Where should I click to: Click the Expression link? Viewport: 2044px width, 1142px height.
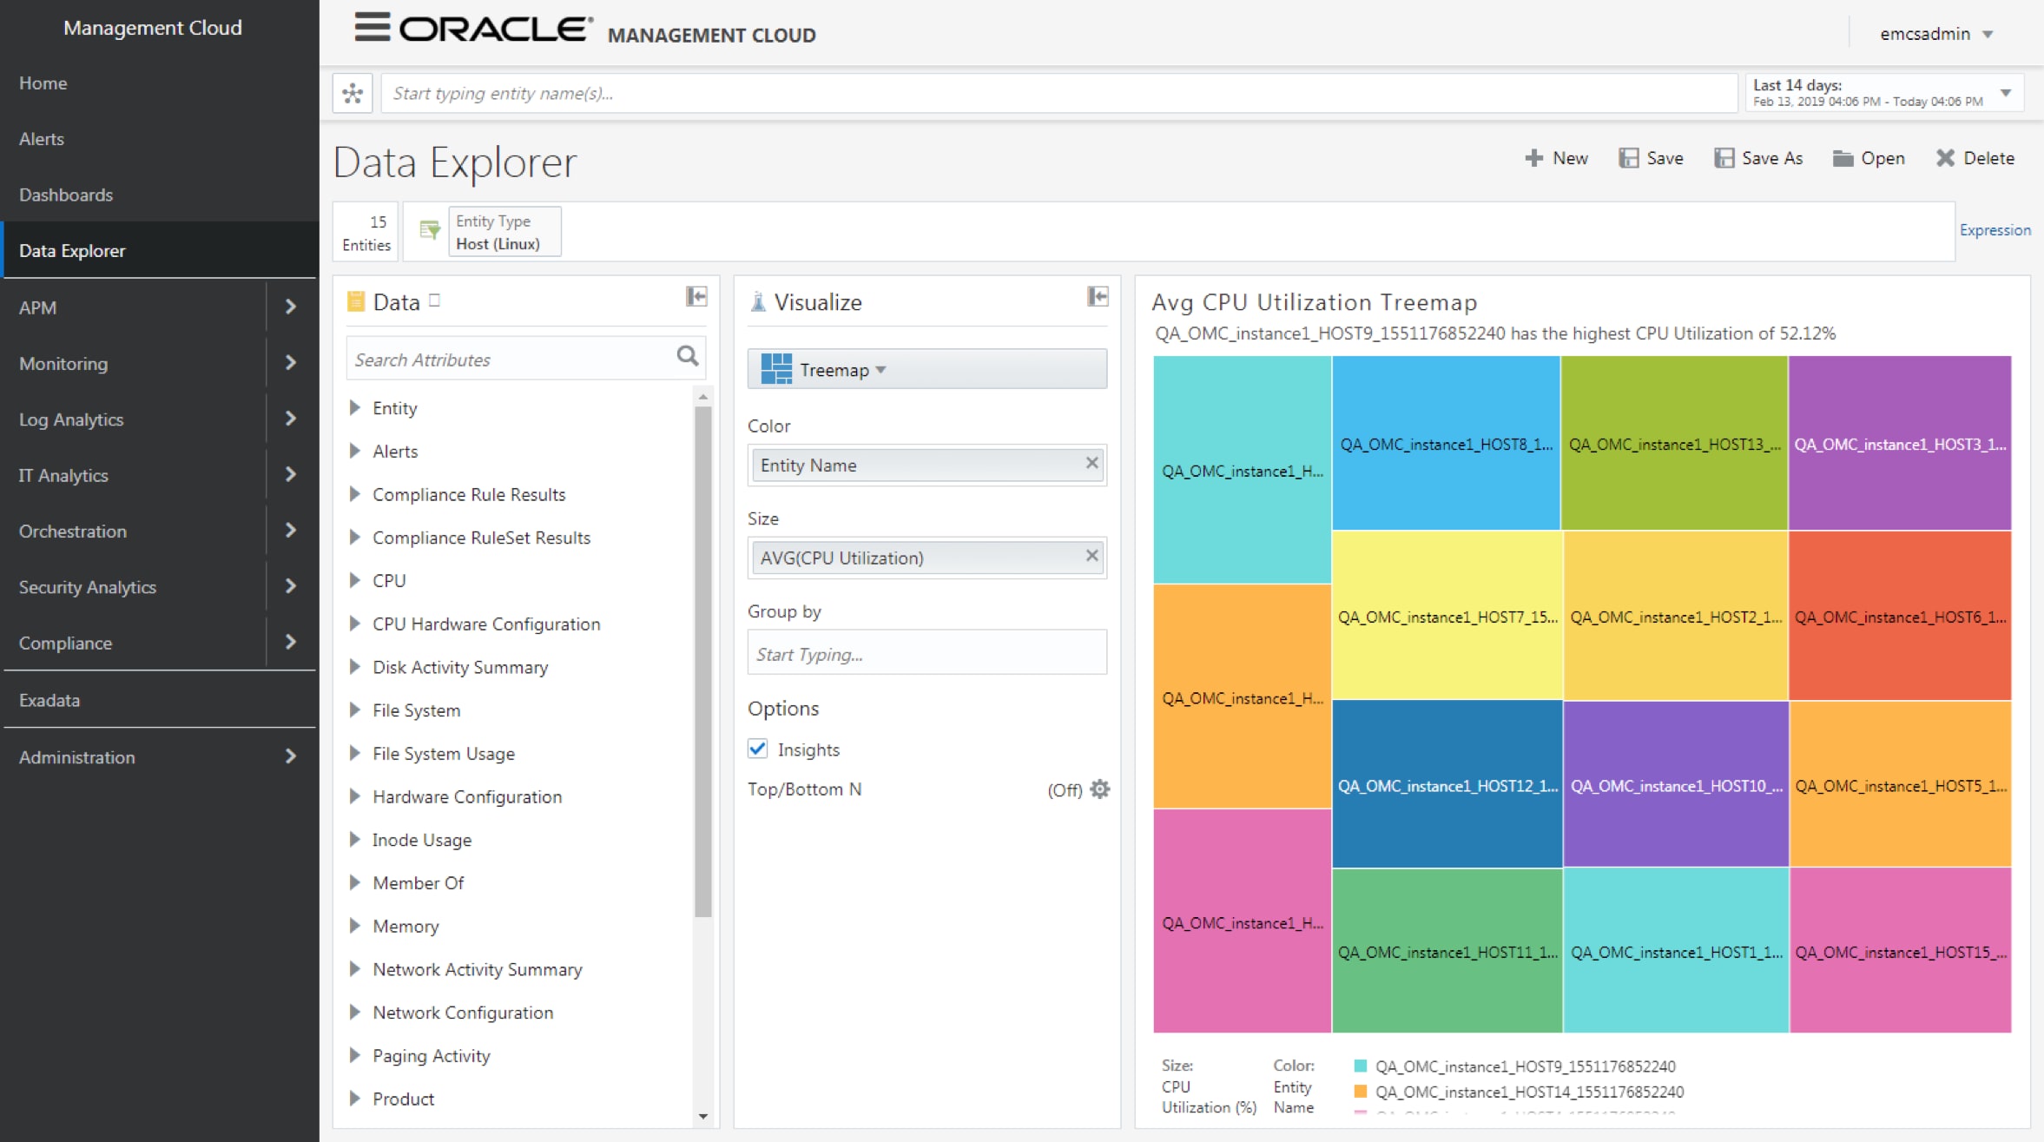(1995, 230)
